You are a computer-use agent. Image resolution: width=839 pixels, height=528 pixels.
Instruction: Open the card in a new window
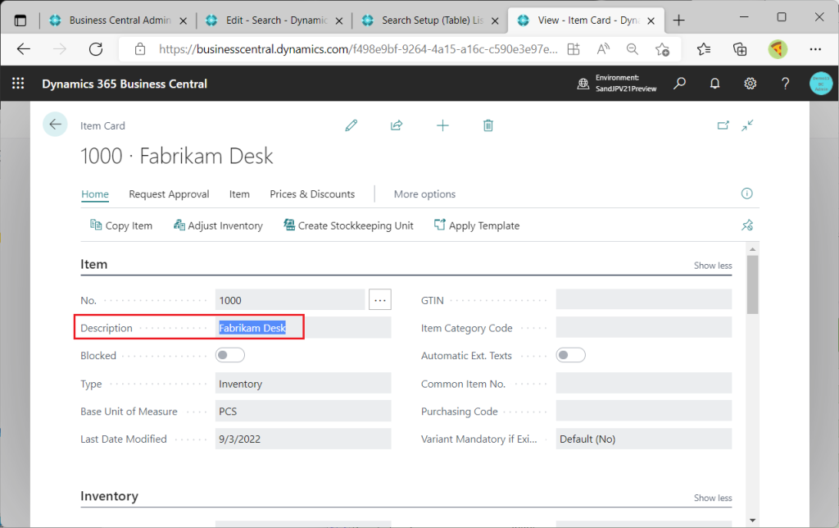pyautogui.click(x=723, y=125)
